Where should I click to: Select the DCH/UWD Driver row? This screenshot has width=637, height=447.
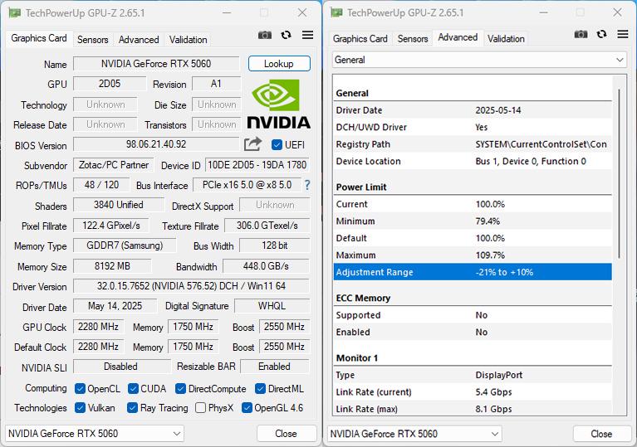(x=473, y=128)
